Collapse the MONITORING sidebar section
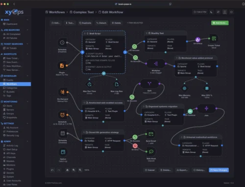Screen dimensions: 245x187 point(27,102)
